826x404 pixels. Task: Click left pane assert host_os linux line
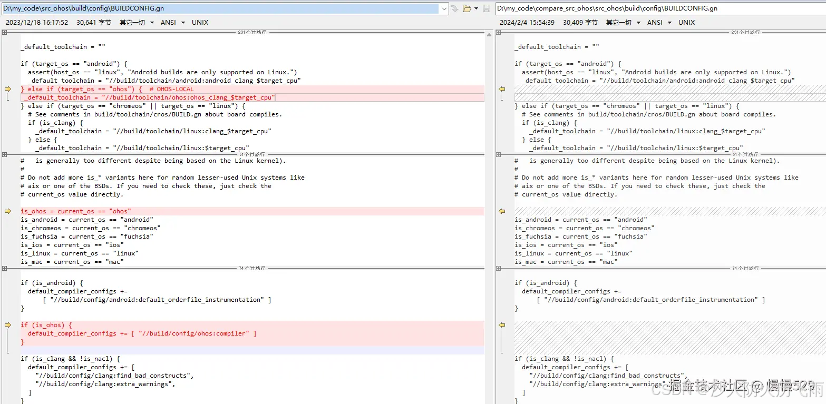coord(162,72)
